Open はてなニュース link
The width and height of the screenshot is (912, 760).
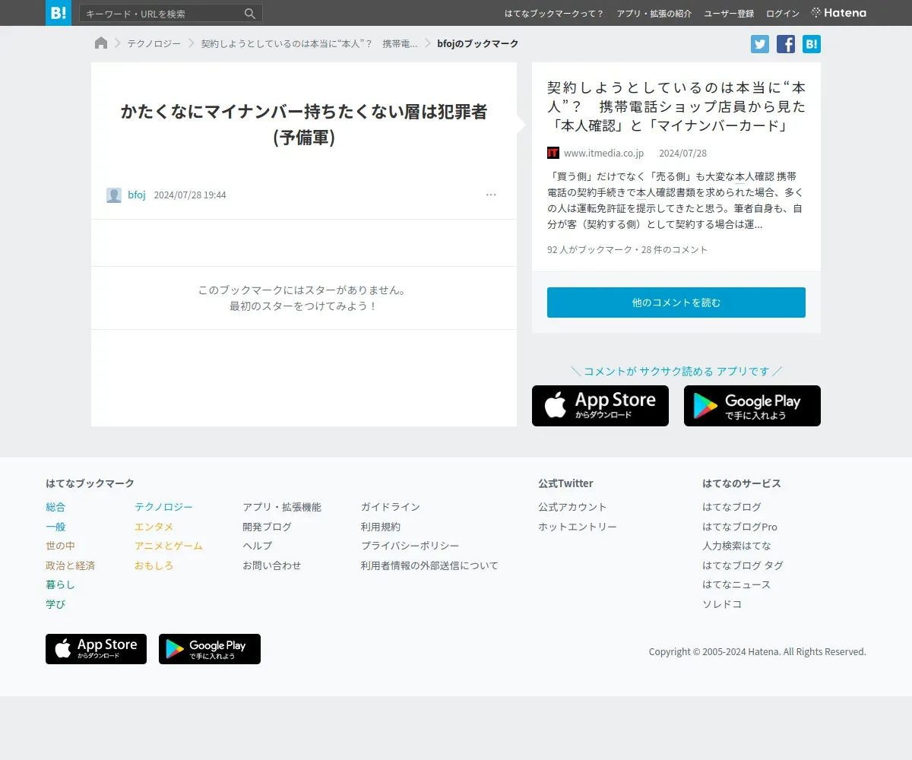tap(736, 585)
